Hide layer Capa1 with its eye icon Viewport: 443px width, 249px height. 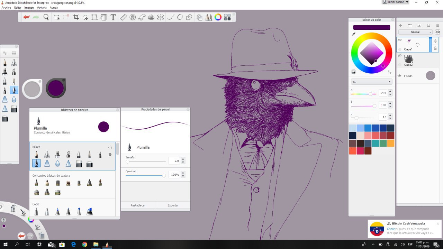tap(400, 40)
